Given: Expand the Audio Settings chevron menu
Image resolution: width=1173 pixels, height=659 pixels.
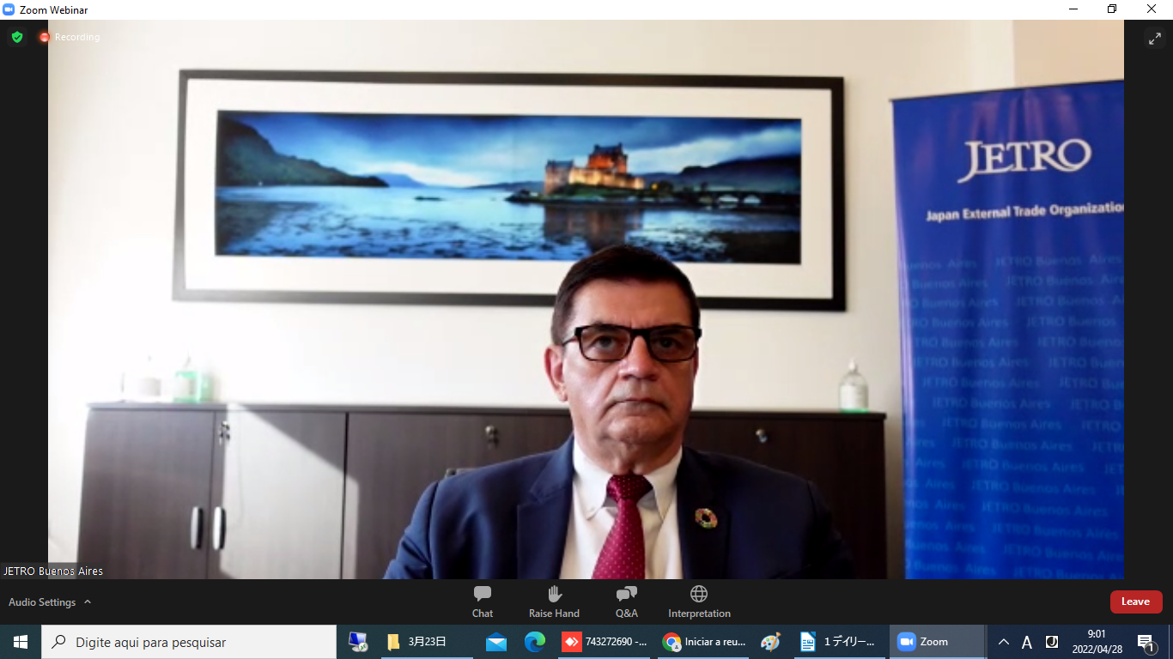Looking at the screenshot, I should [x=88, y=602].
